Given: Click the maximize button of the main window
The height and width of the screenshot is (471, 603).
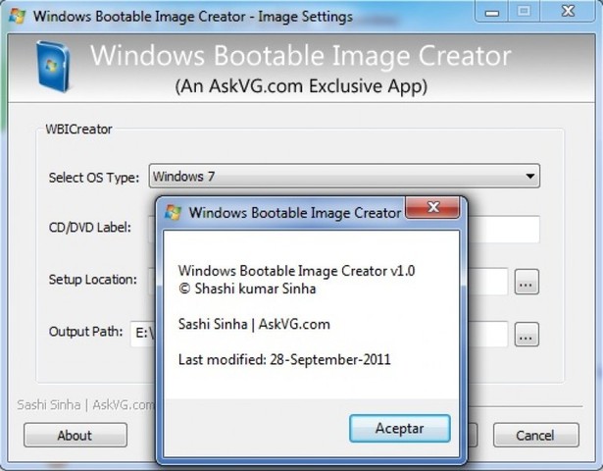Looking at the screenshot, I should tap(525, 12).
